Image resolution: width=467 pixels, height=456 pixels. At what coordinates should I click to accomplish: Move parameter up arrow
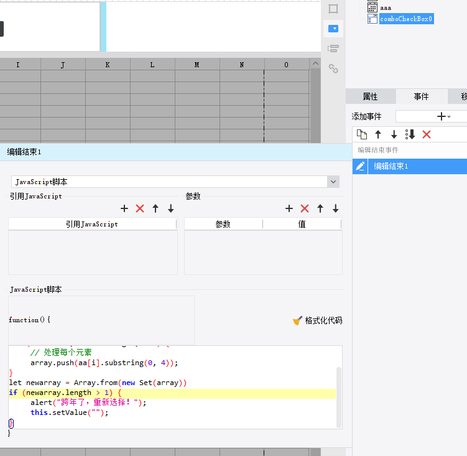(320, 208)
